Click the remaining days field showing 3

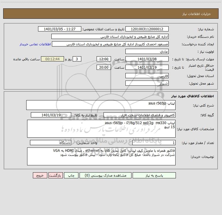tap(77, 59)
